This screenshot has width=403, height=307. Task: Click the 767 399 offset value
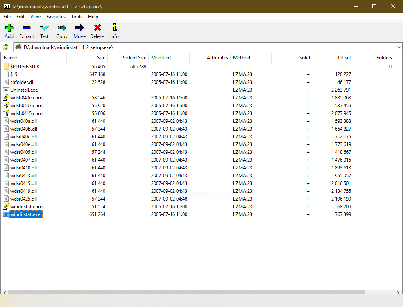[343, 214]
